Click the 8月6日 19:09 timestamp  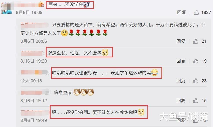29,13
